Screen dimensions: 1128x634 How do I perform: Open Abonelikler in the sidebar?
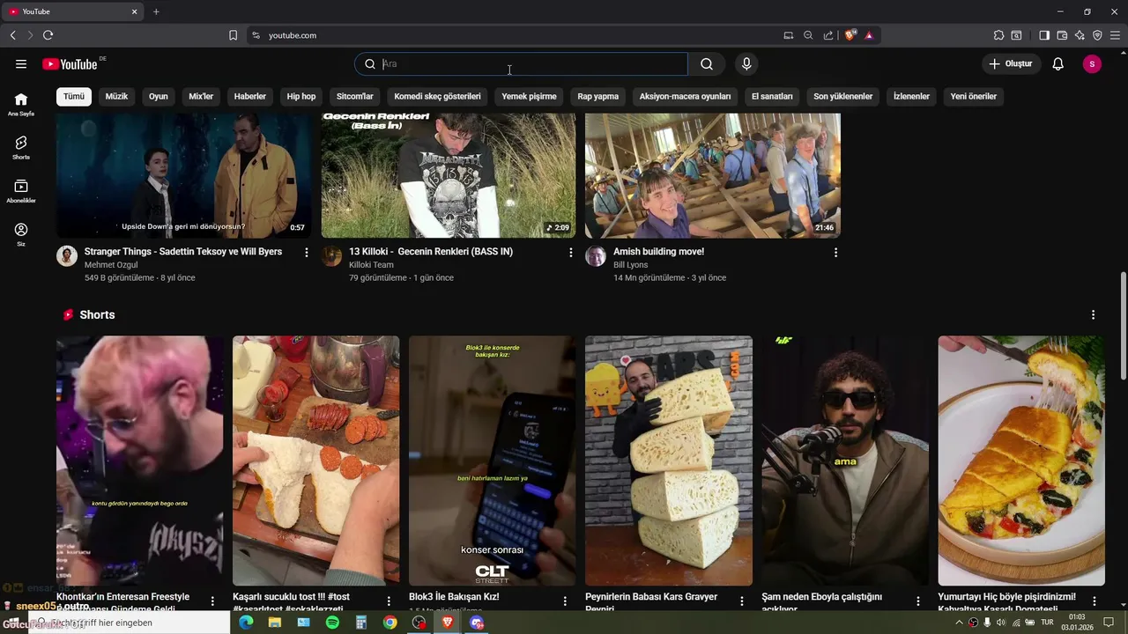21,191
